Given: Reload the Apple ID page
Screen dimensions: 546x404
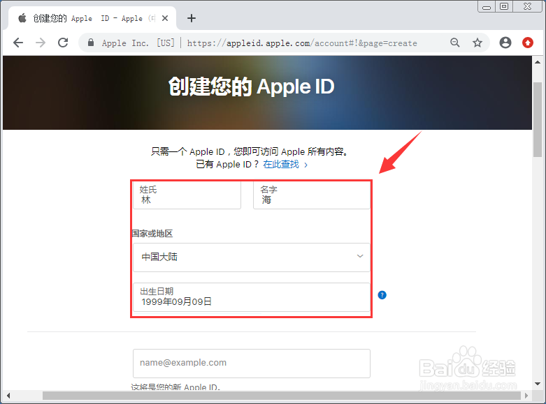Looking at the screenshot, I should click(63, 43).
